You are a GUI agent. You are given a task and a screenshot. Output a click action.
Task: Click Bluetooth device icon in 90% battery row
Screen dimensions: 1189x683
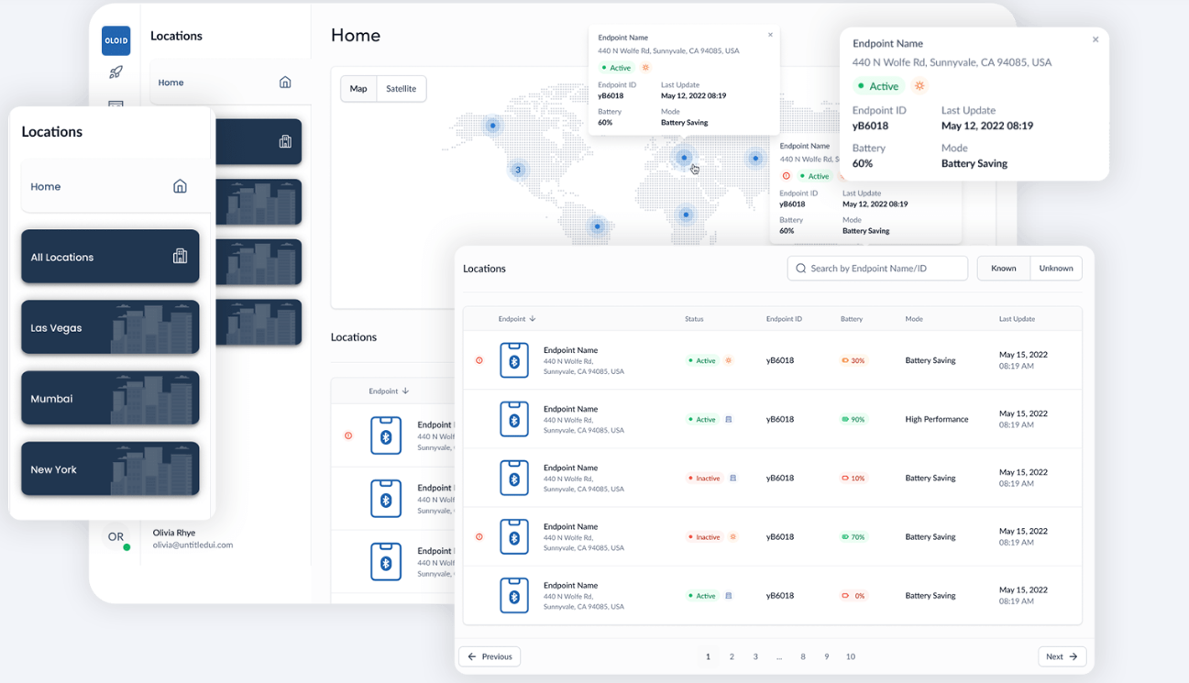click(514, 419)
